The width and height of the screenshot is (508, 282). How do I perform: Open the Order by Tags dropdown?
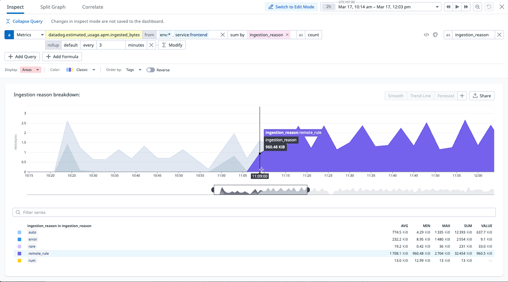[x=133, y=70]
